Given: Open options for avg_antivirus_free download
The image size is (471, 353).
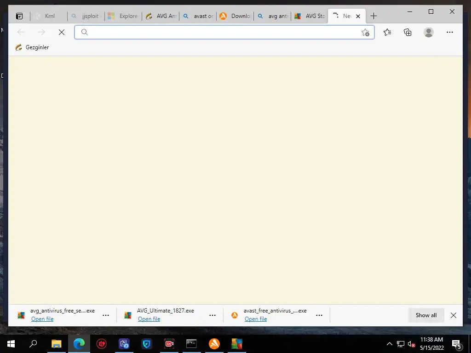Looking at the screenshot, I should [x=106, y=315].
